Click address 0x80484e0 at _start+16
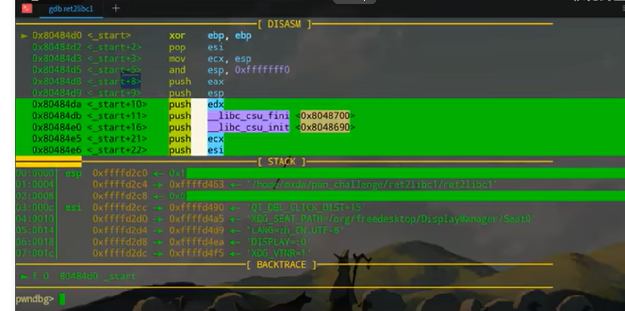The width and height of the screenshot is (625, 311). point(57,127)
